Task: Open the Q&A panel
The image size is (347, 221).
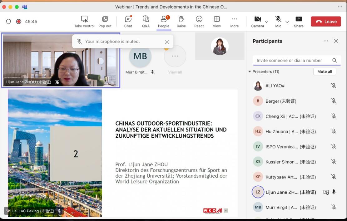Action: point(146,22)
